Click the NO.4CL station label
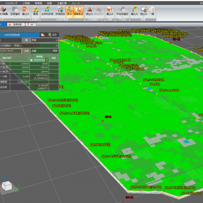The width and height of the screenshot is (203, 203). (x=91, y=46)
